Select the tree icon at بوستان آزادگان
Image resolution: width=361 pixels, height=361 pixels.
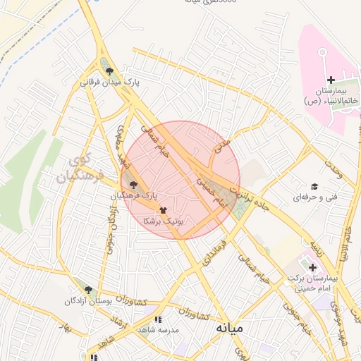88,290
